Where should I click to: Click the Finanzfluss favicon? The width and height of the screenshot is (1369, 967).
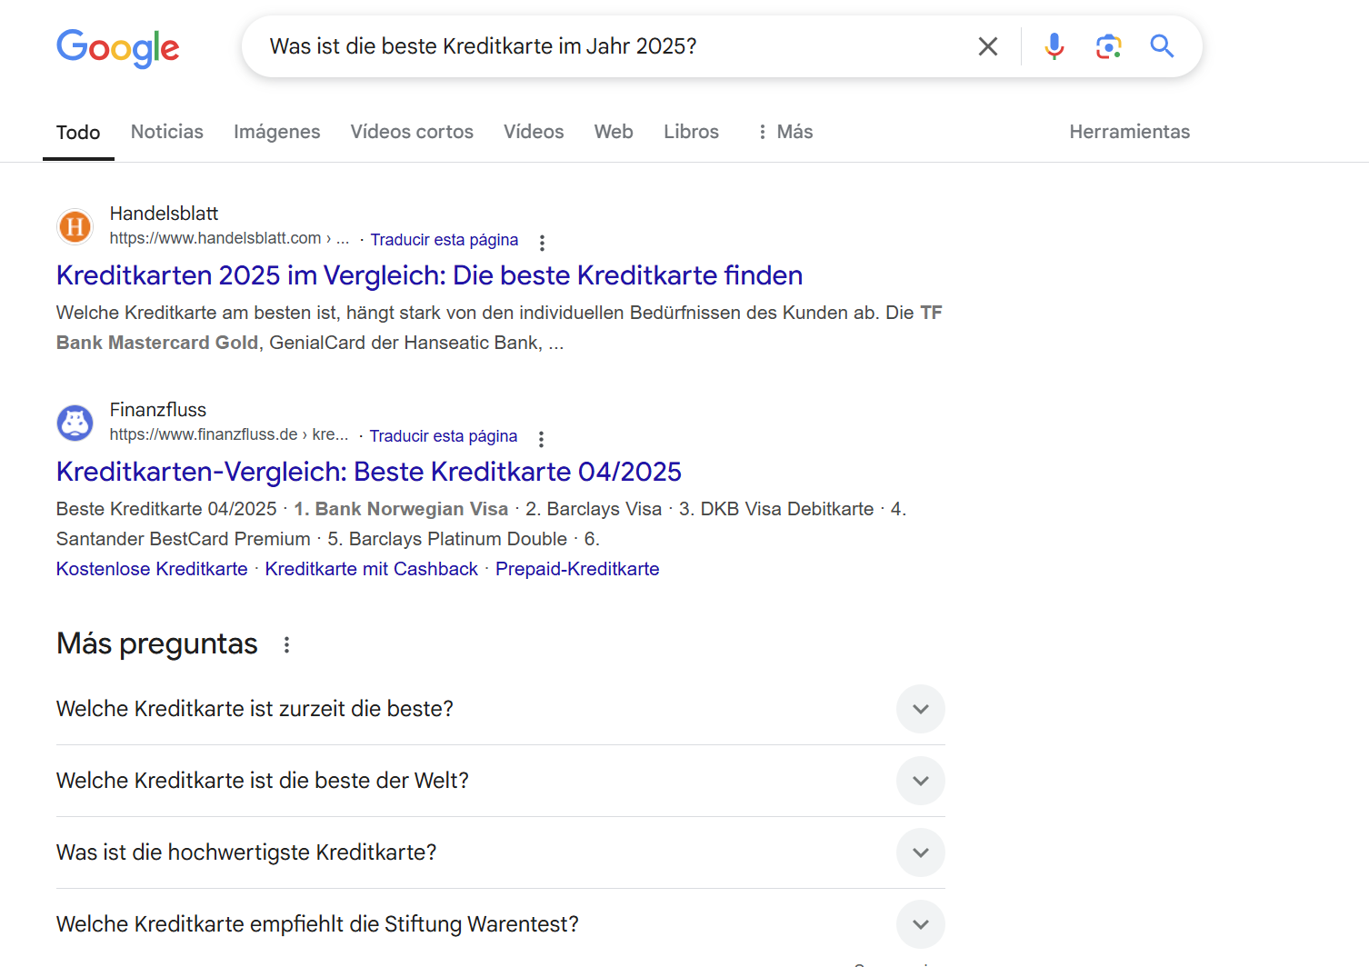75,423
